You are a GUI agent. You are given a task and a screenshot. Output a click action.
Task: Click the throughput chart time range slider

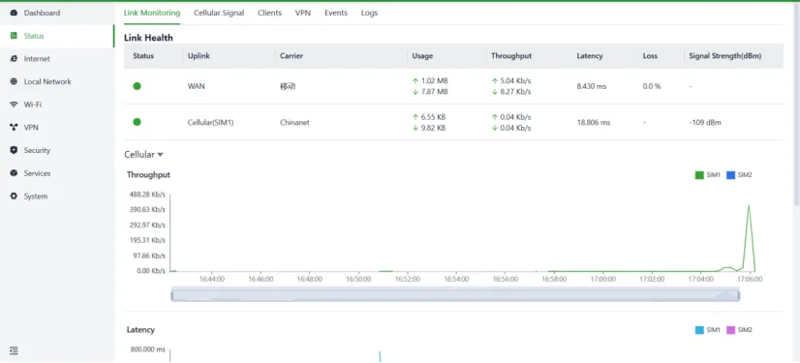pyautogui.click(x=455, y=294)
